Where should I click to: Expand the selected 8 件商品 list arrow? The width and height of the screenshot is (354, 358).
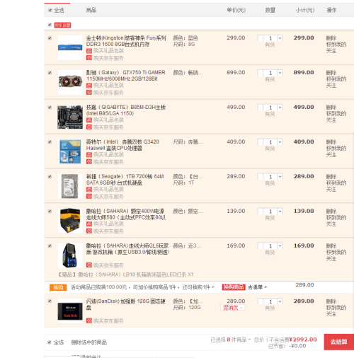(x=249, y=340)
